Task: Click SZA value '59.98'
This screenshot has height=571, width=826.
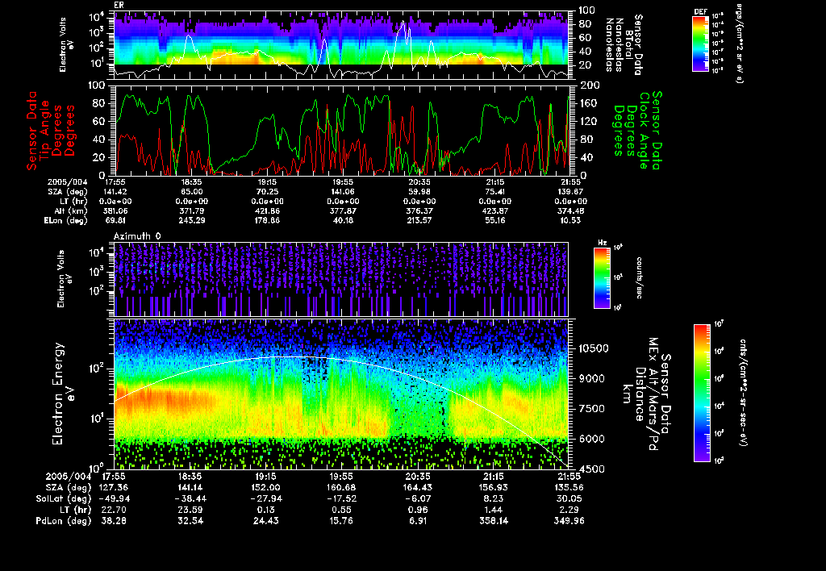Action: (419, 192)
